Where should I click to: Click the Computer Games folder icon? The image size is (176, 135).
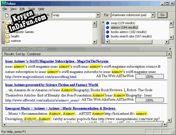point(8,32)
